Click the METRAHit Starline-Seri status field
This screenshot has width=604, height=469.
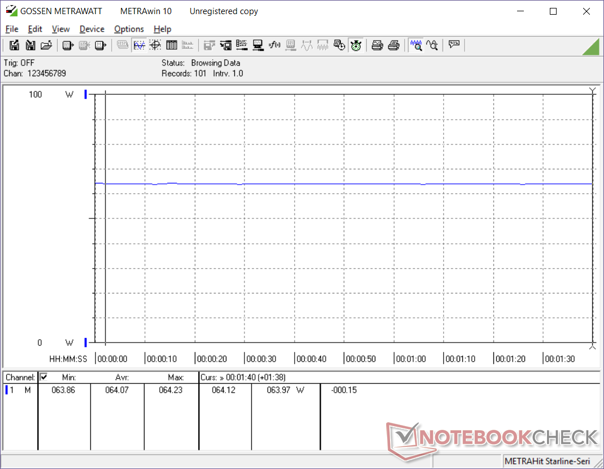coord(547,461)
